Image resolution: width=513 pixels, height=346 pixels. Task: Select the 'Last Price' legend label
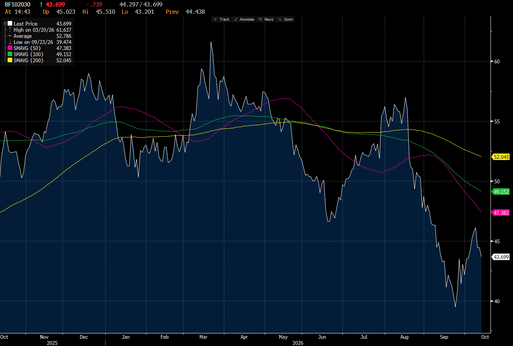[x=26, y=24]
